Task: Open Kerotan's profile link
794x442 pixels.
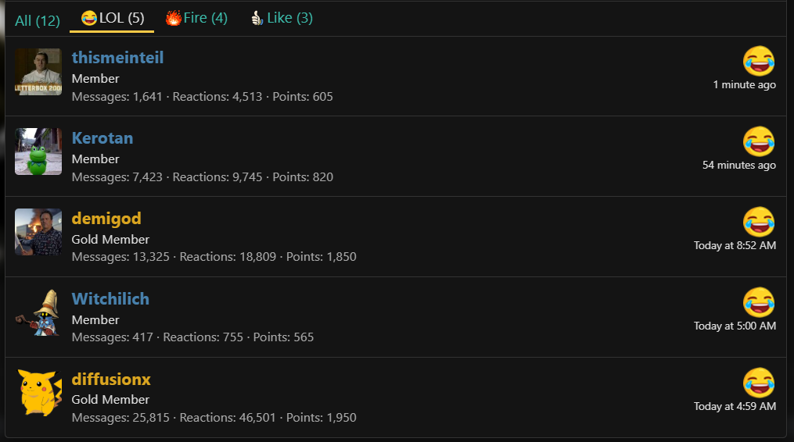Action: point(102,138)
